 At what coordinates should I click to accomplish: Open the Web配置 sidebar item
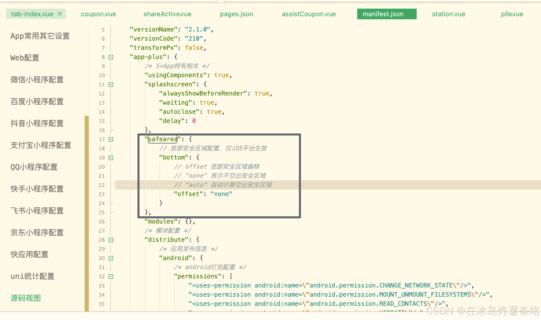click(25, 58)
